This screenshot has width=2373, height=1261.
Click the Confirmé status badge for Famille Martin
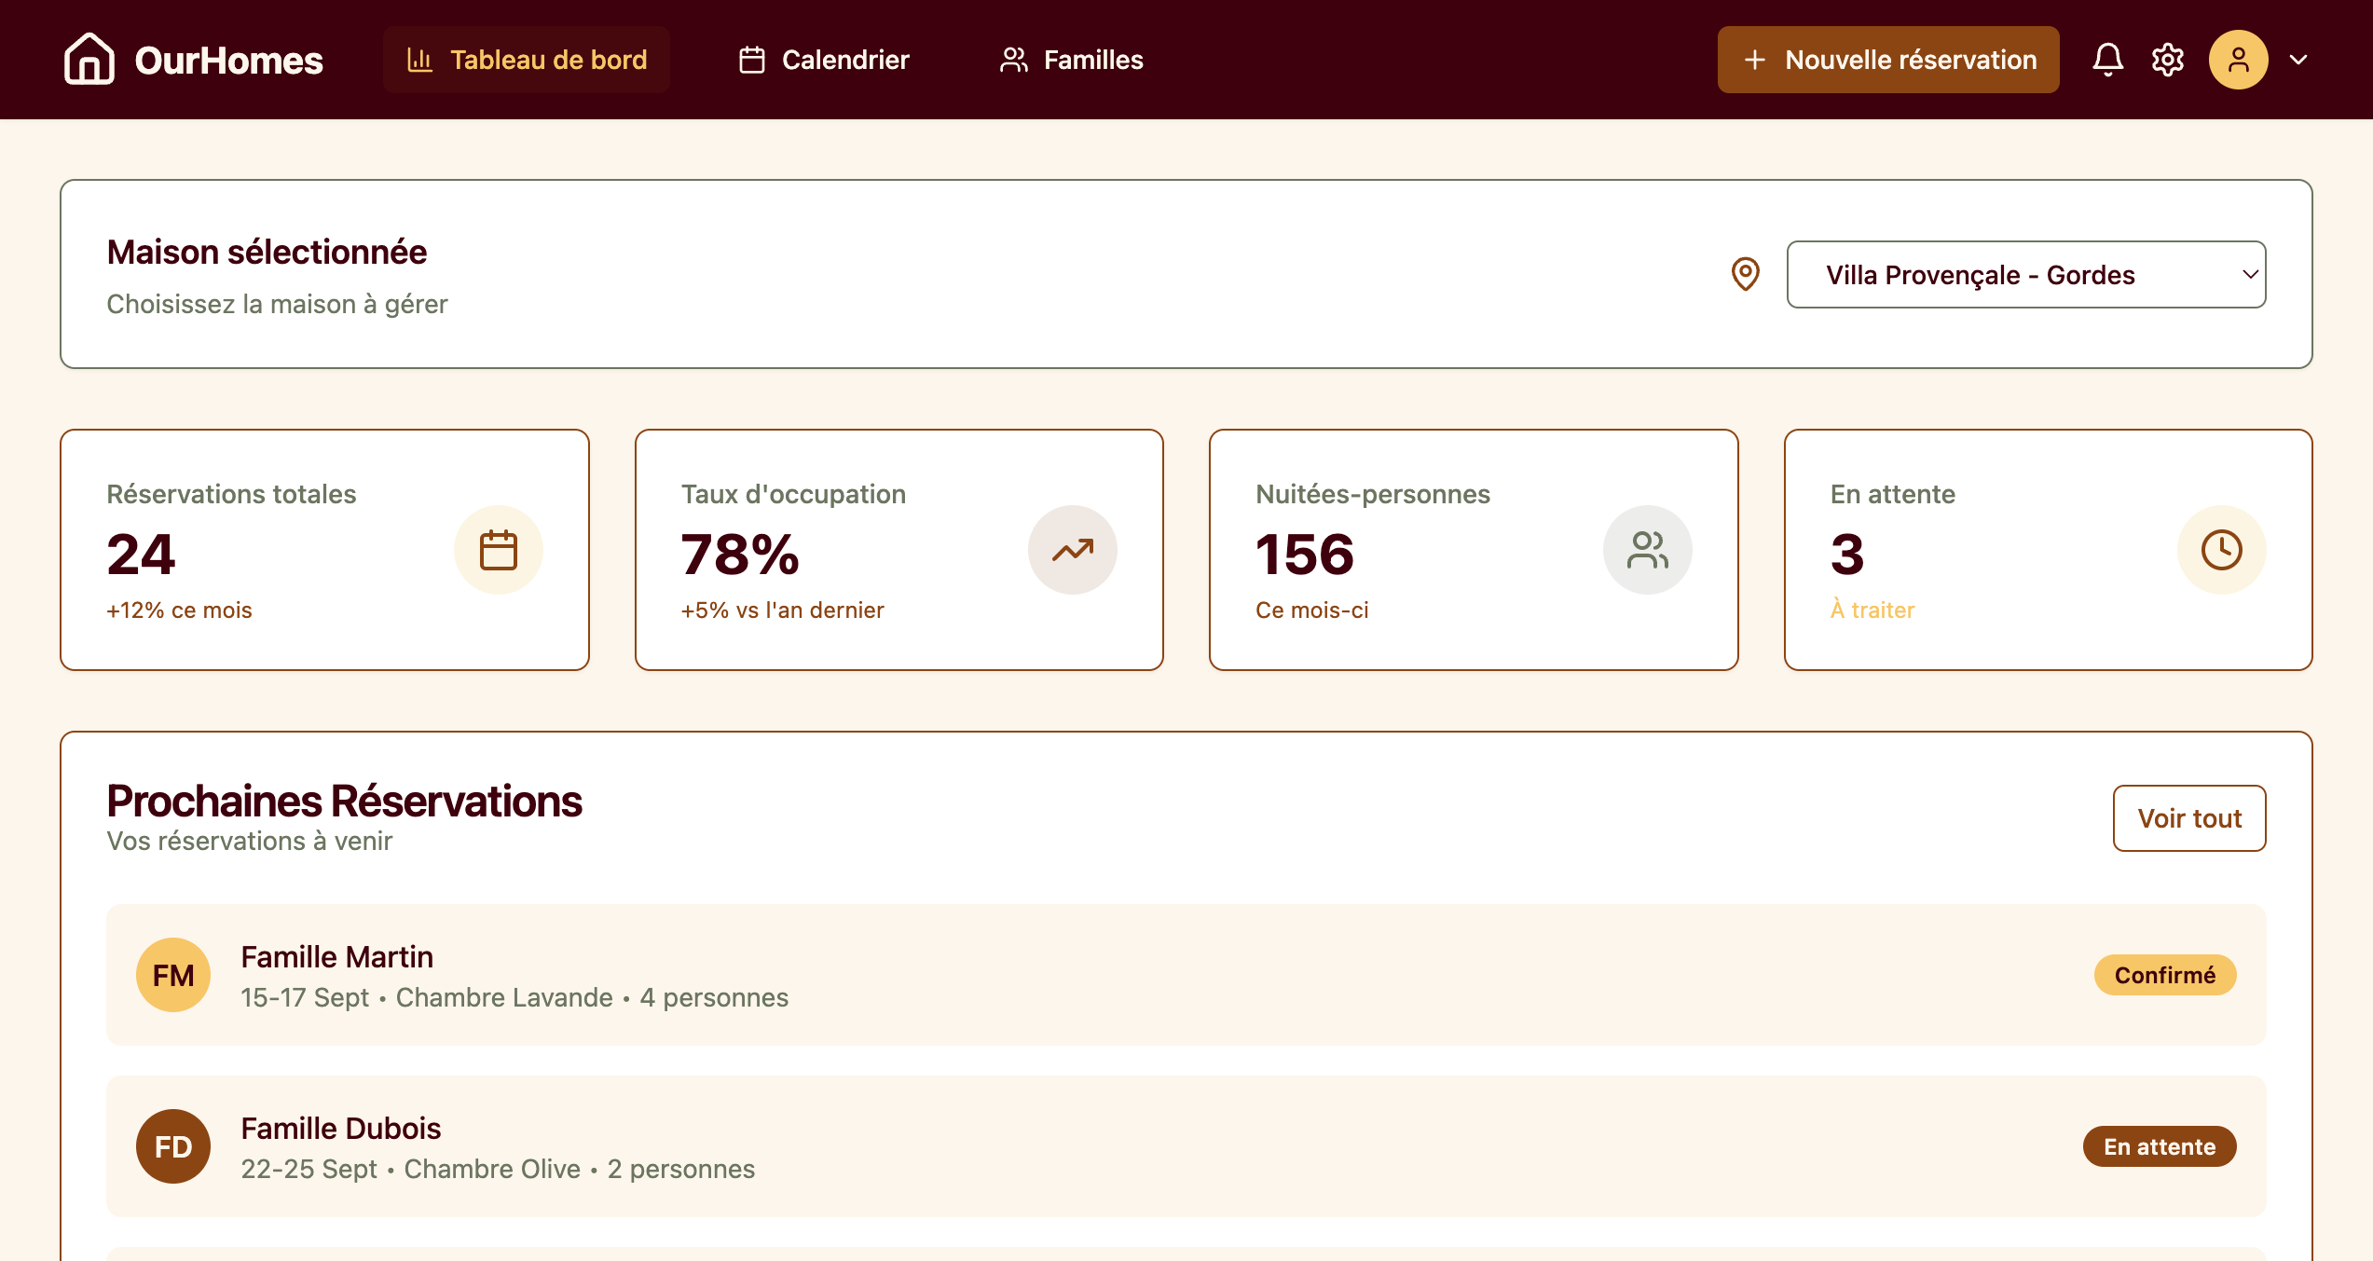[x=2165, y=975]
